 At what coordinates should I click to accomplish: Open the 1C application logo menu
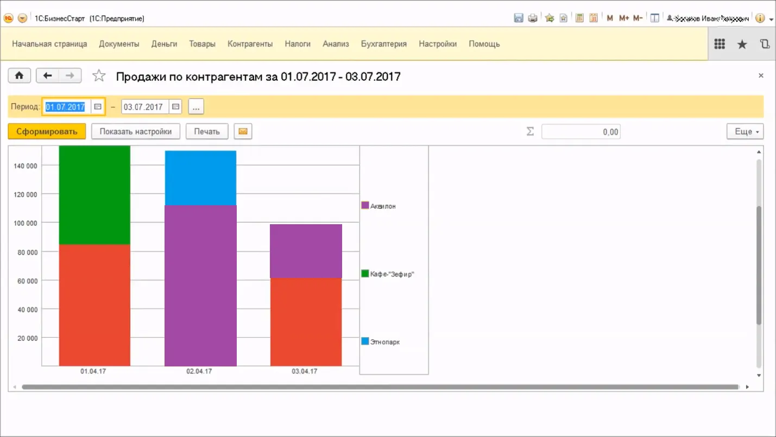(x=9, y=18)
